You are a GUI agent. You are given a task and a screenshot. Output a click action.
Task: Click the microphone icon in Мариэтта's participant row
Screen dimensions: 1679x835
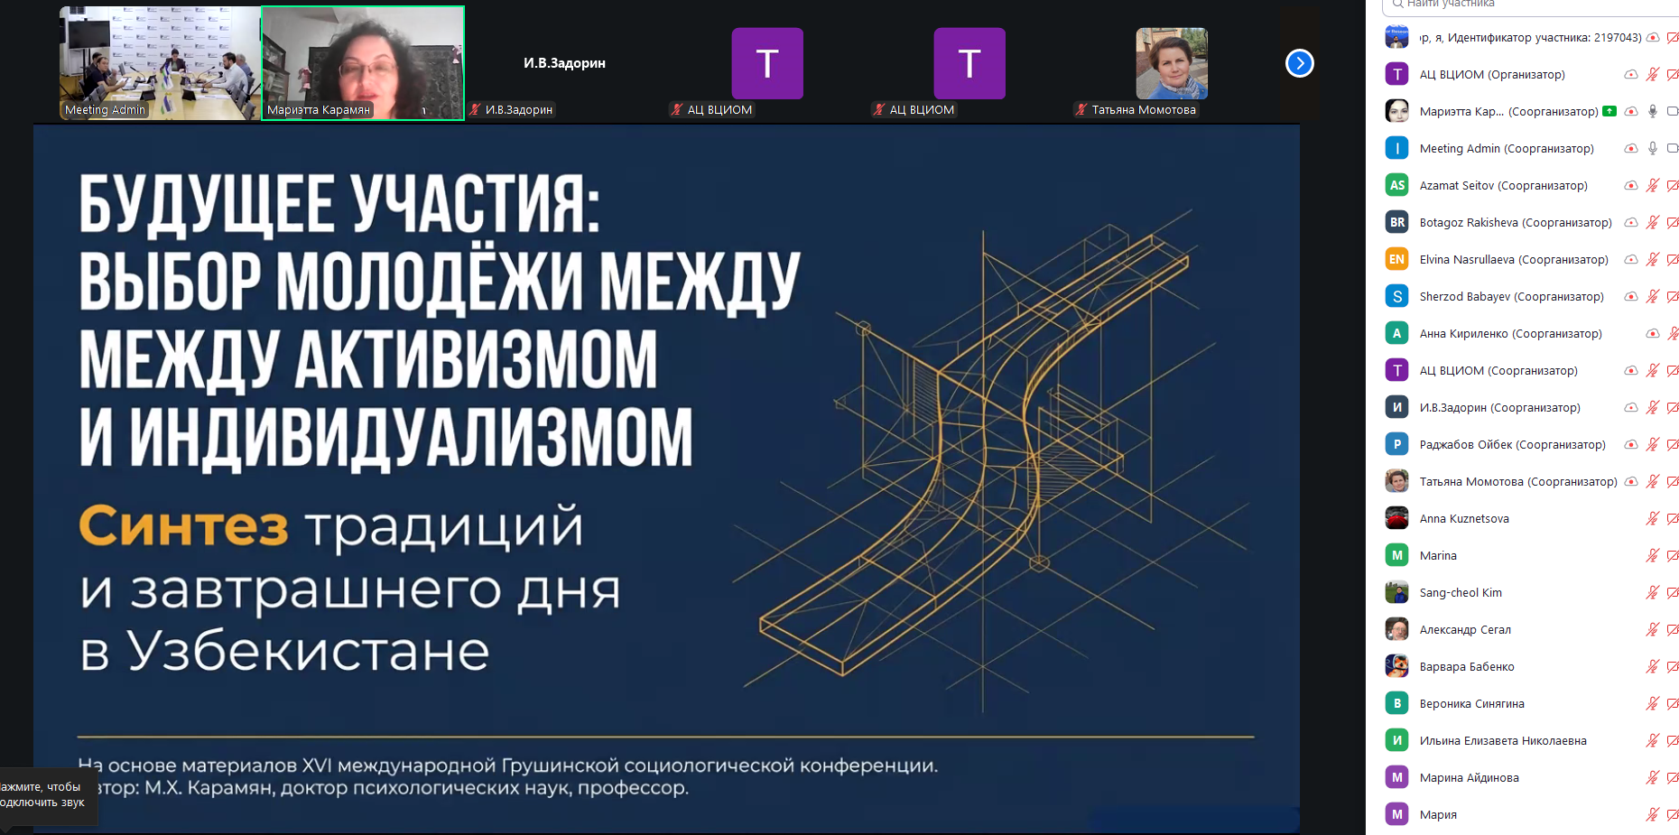[x=1652, y=111]
